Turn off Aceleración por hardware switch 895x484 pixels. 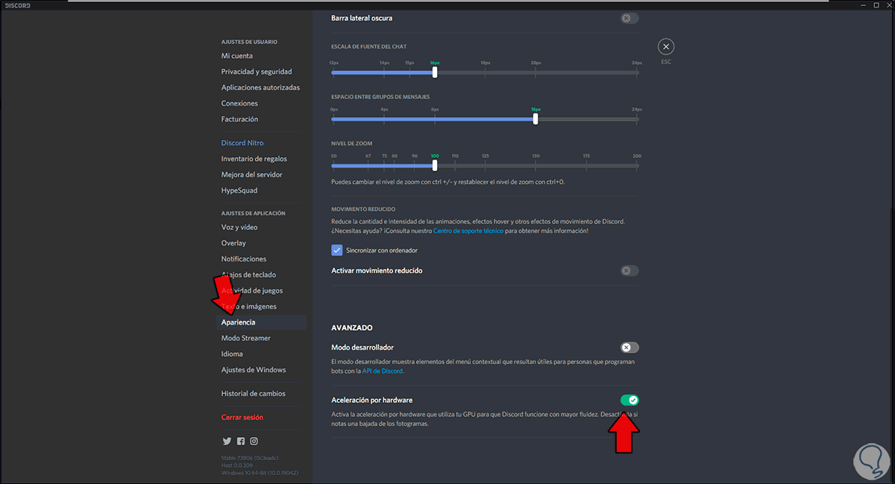(629, 401)
